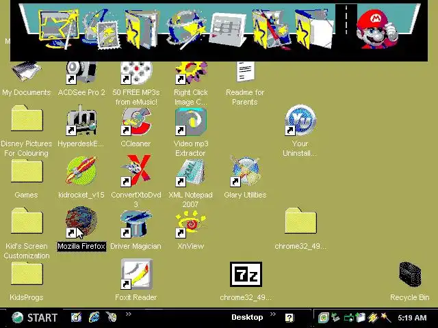The width and height of the screenshot is (438, 328).
Task: Click the globe with stamp toolbar icon
Action: coord(101,29)
